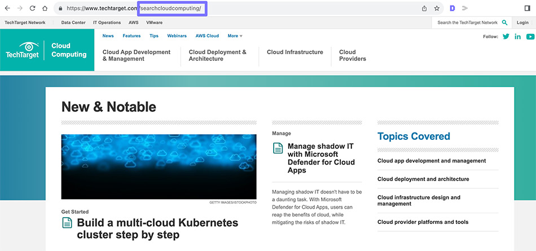The image size is (536, 251).
Task: Open the News menu item
Action: 108,36
